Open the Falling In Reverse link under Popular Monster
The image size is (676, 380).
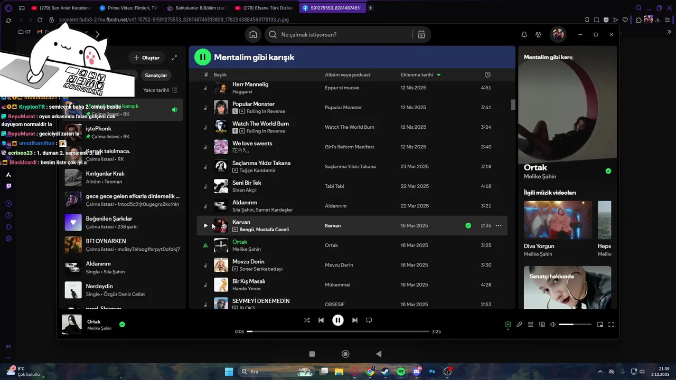click(x=266, y=111)
